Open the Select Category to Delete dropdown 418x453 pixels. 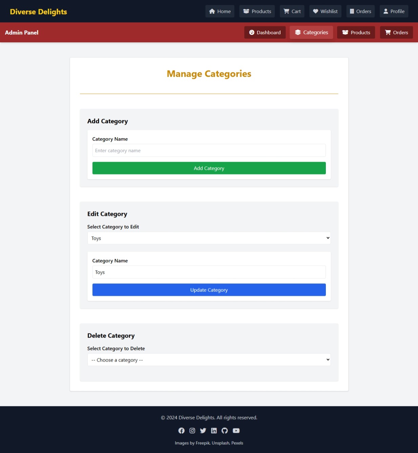(209, 360)
